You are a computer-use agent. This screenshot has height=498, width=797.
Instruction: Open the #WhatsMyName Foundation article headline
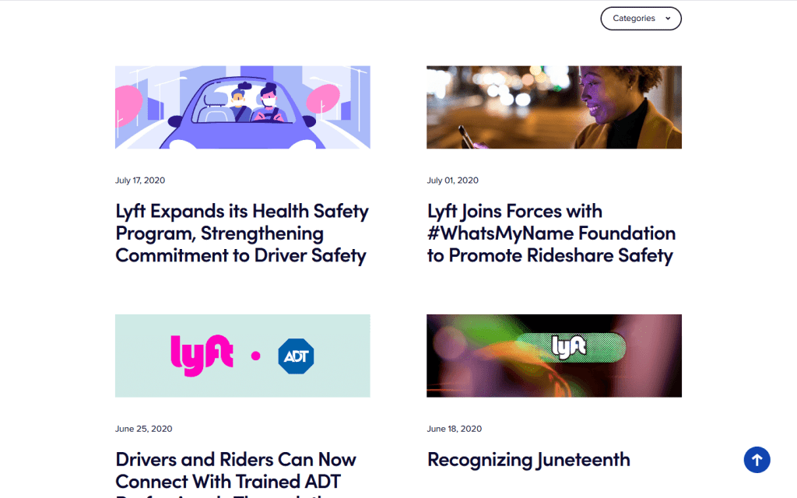tap(551, 233)
